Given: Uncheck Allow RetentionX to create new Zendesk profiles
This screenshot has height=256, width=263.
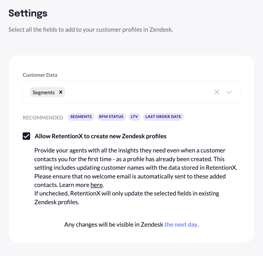Looking at the screenshot, I should pyautogui.click(x=26, y=136).
